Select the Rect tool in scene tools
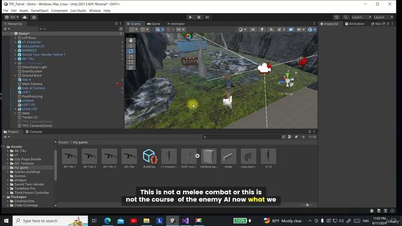 point(131,62)
